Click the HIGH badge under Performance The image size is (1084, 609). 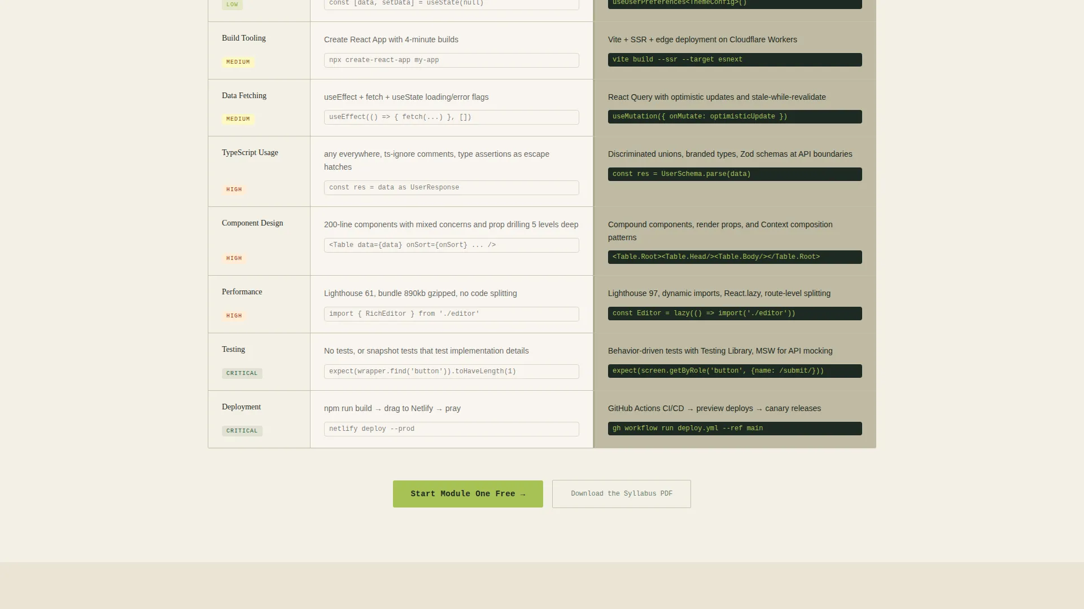234,316
